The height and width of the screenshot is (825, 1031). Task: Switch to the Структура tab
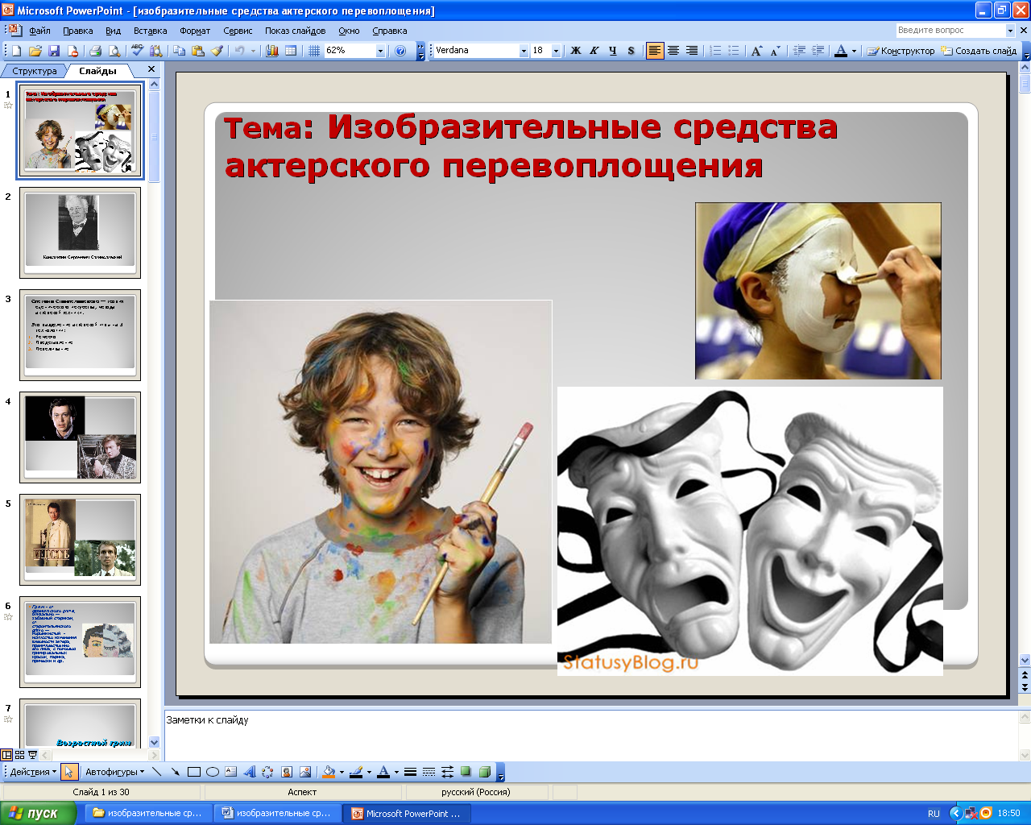35,71
